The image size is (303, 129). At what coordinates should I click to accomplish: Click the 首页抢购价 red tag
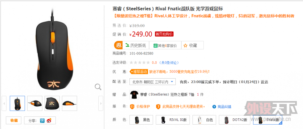click(164, 34)
